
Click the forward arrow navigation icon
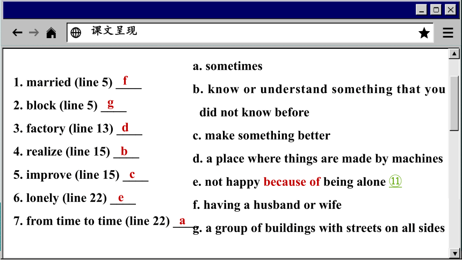(34, 32)
